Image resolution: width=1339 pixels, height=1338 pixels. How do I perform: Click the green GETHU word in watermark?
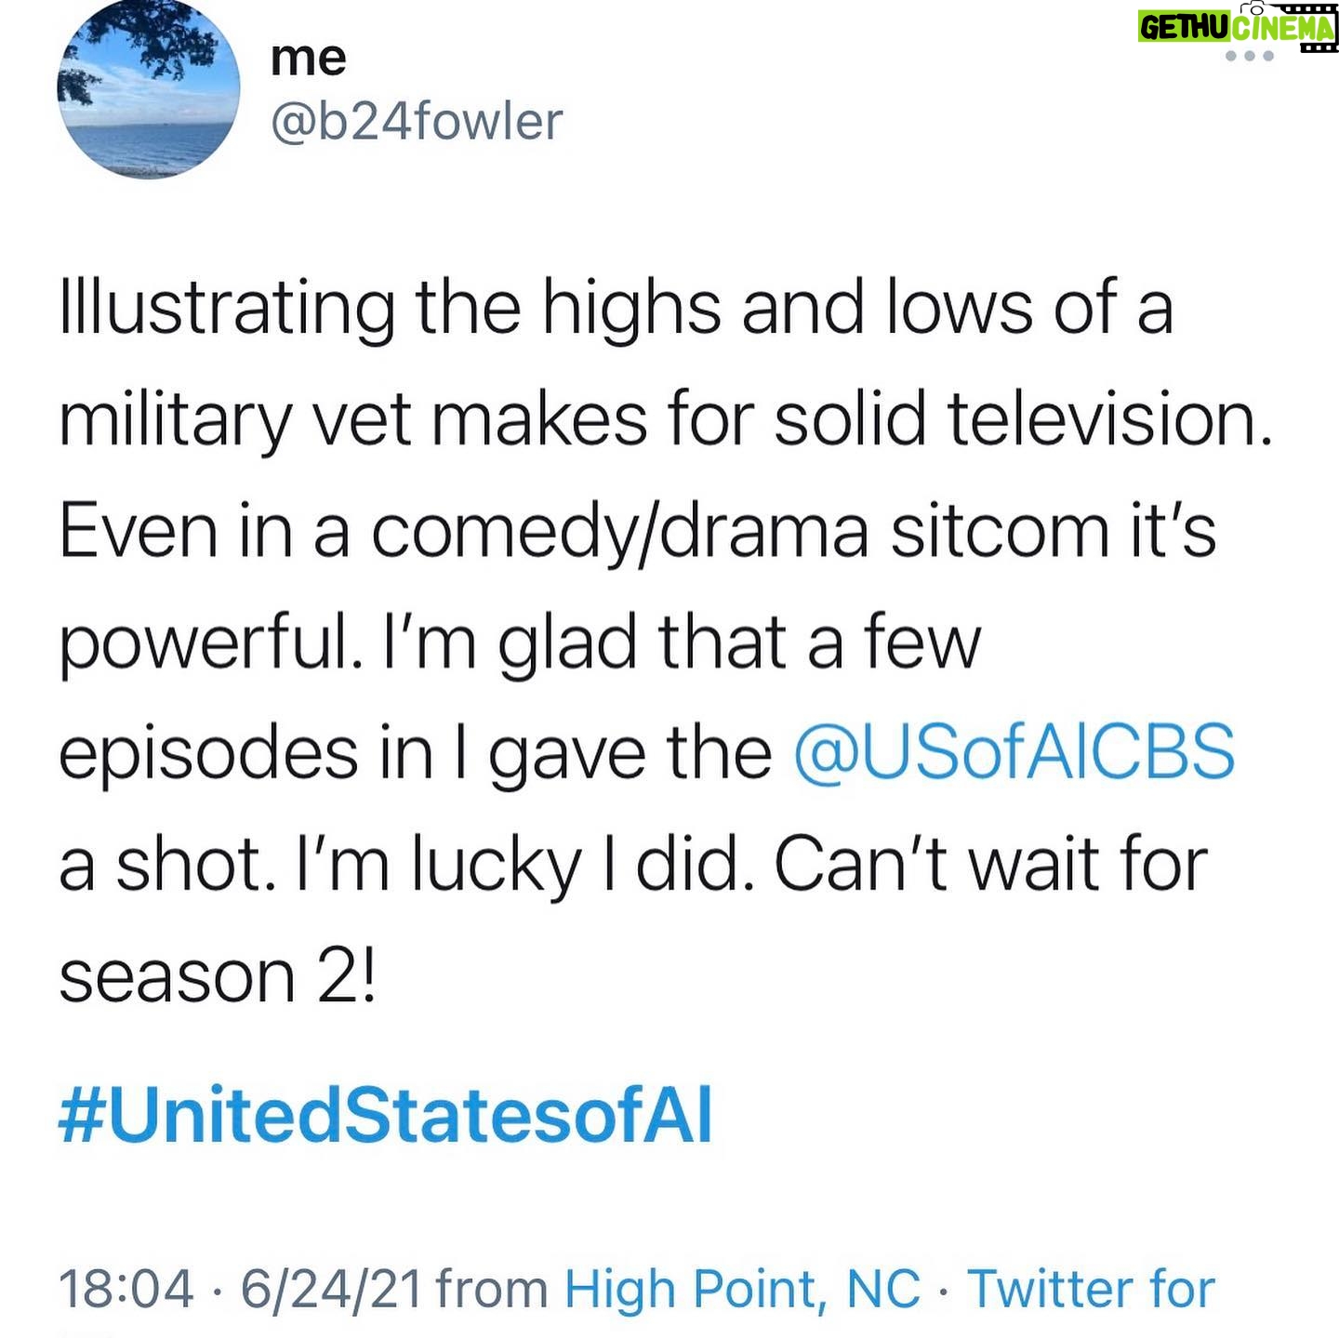point(1184,28)
